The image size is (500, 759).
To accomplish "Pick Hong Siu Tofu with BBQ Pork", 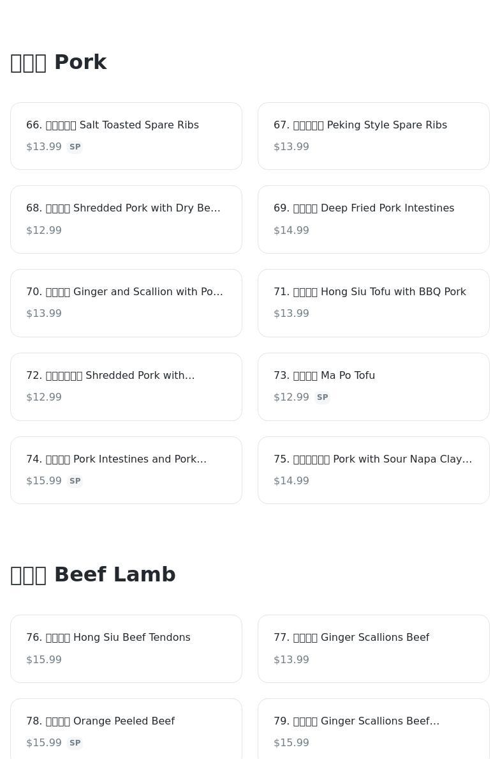I will (374, 303).
